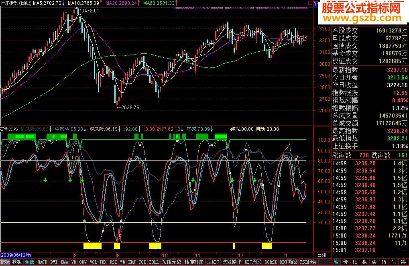
Task: Open the RSI indicator tab
Action: [113, 262]
